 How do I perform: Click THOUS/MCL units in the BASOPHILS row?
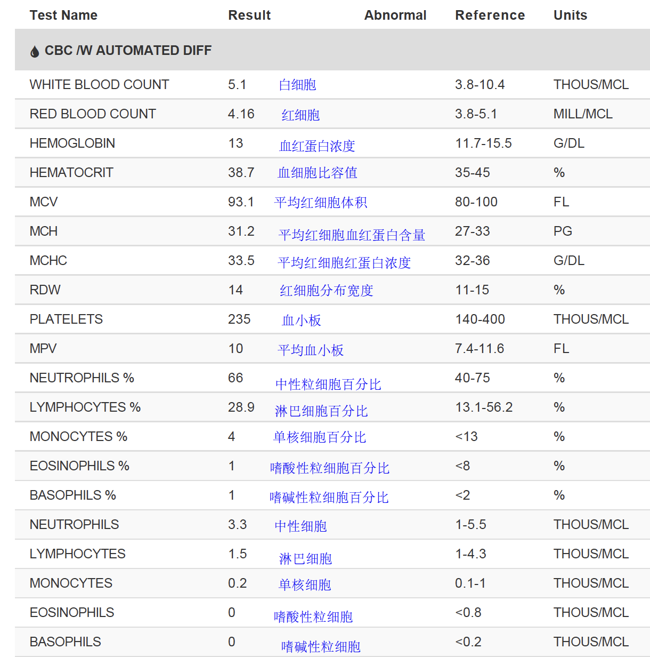click(x=591, y=642)
